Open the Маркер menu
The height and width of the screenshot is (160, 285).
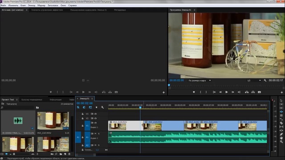(x=41, y=5)
